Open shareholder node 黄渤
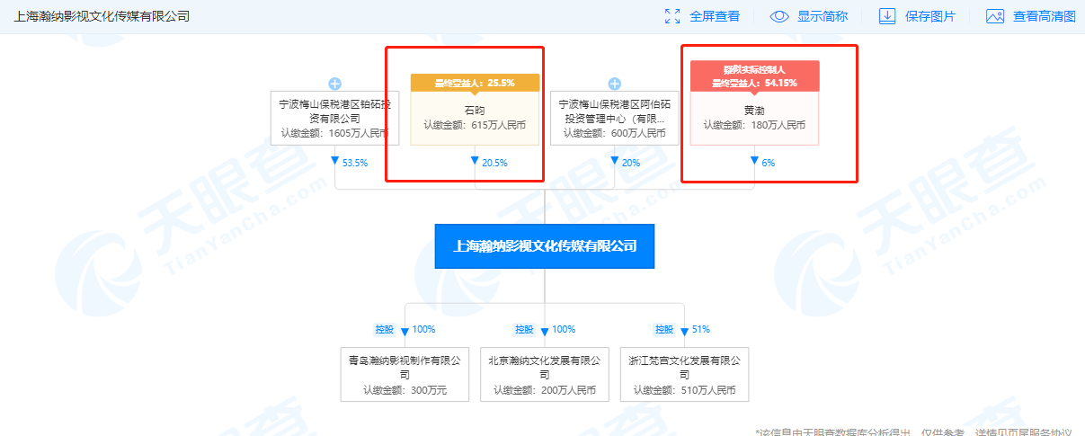The width and height of the screenshot is (1085, 436). (x=754, y=118)
